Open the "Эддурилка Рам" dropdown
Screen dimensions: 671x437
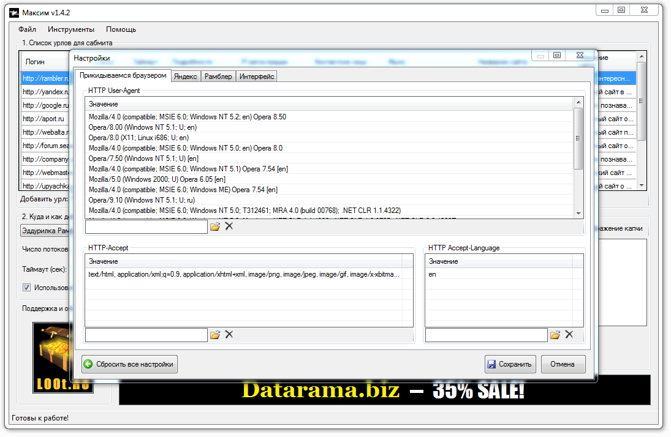coord(45,230)
